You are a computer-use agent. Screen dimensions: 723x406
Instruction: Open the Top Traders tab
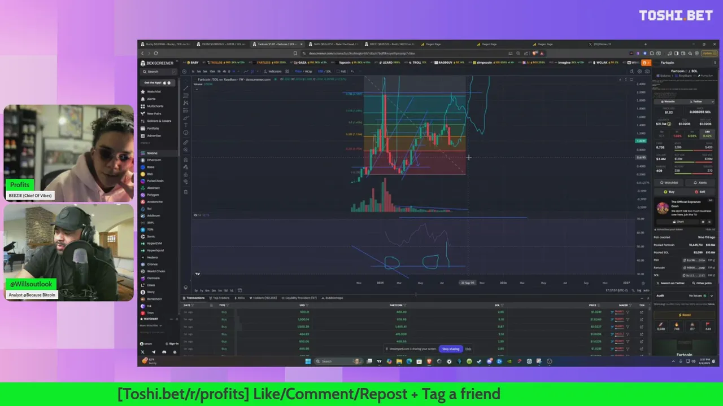tap(219, 298)
